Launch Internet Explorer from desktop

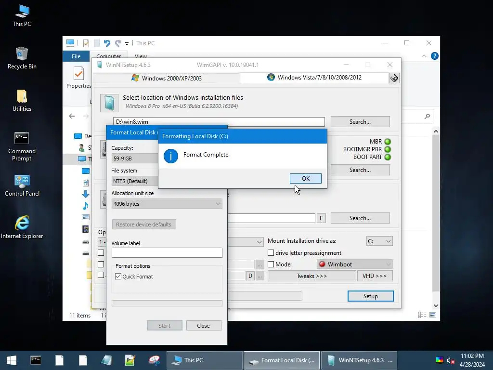pyautogui.click(x=22, y=227)
